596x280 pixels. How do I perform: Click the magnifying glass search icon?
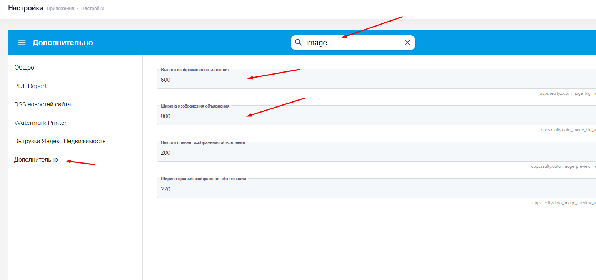click(298, 42)
